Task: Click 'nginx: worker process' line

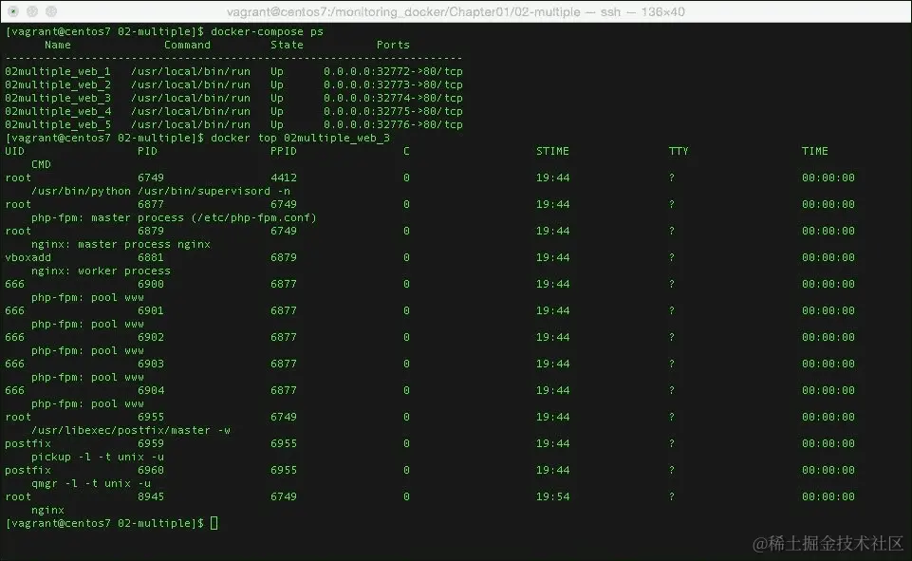Action: (x=101, y=271)
